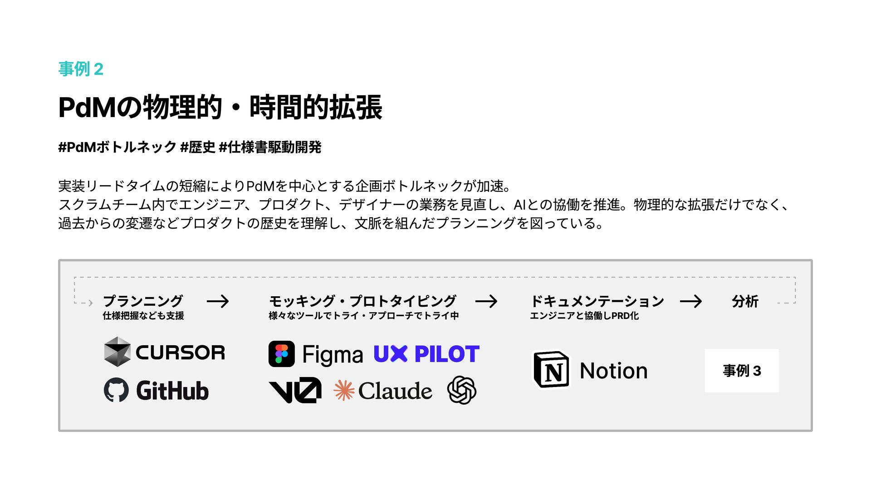Click the #PdMボトルネック hashtag
Screen dimensions: 871x490
tap(117, 147)
